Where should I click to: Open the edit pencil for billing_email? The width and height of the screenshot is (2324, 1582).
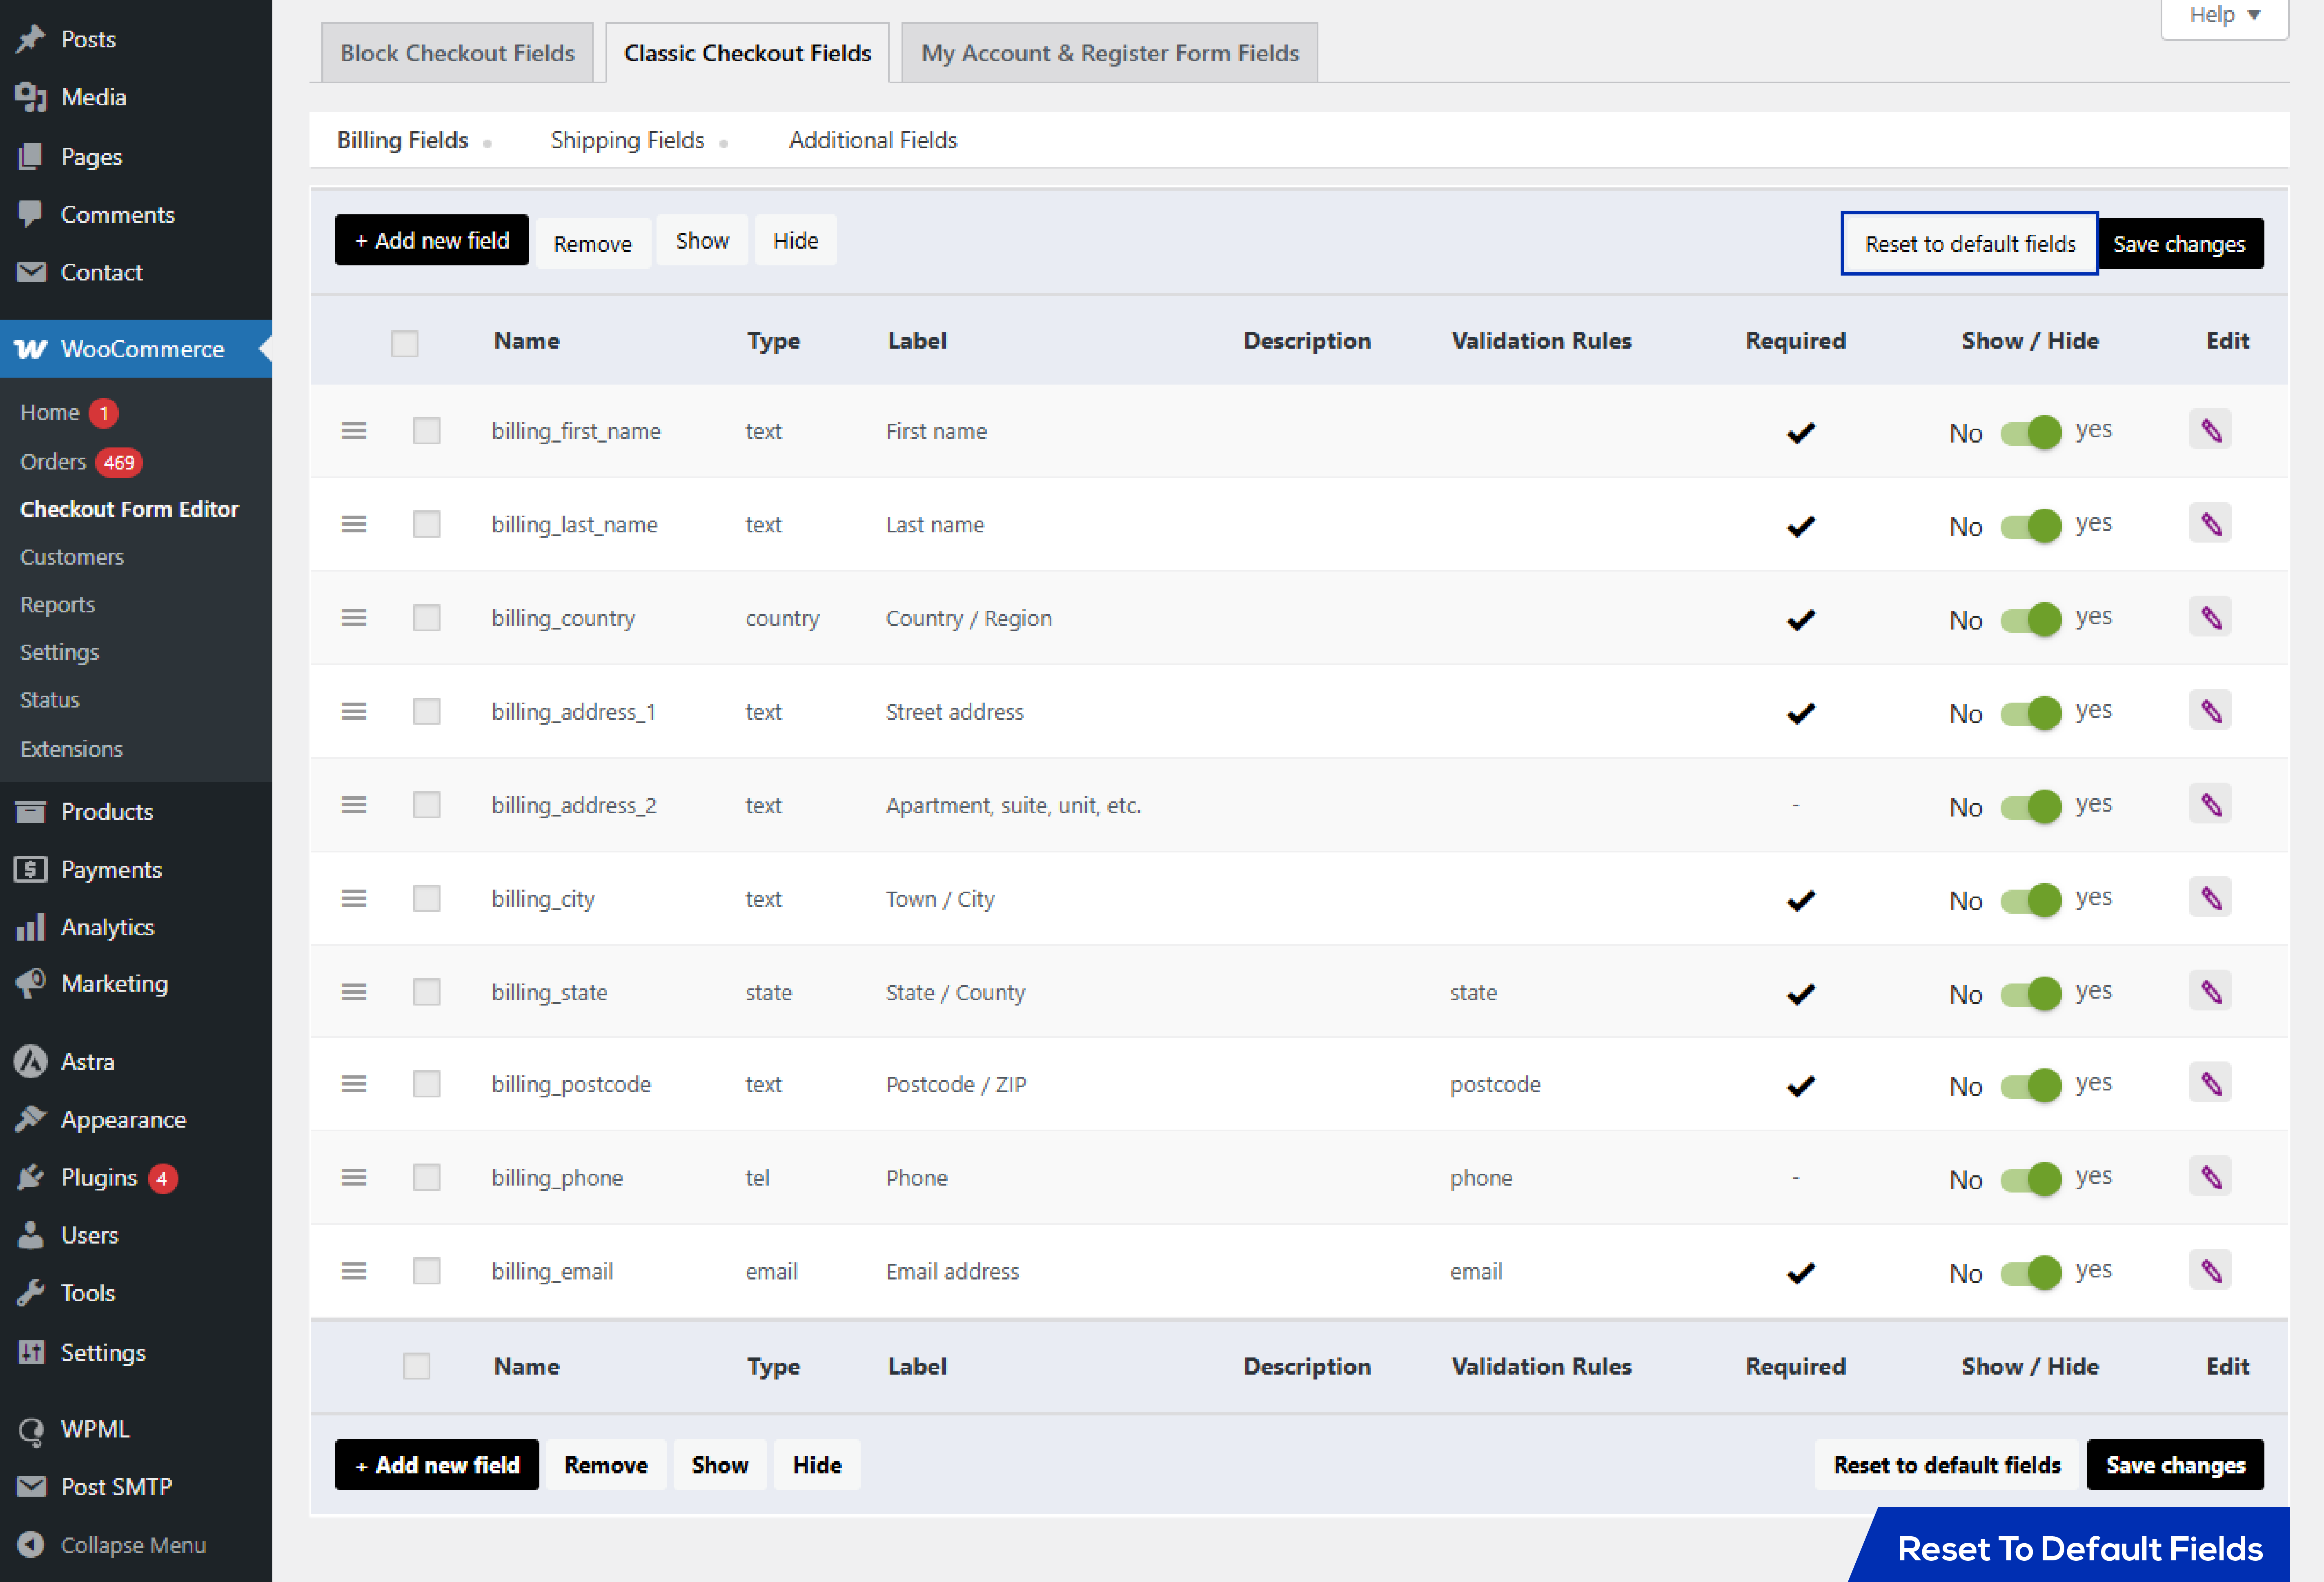coord(2210,1271)
